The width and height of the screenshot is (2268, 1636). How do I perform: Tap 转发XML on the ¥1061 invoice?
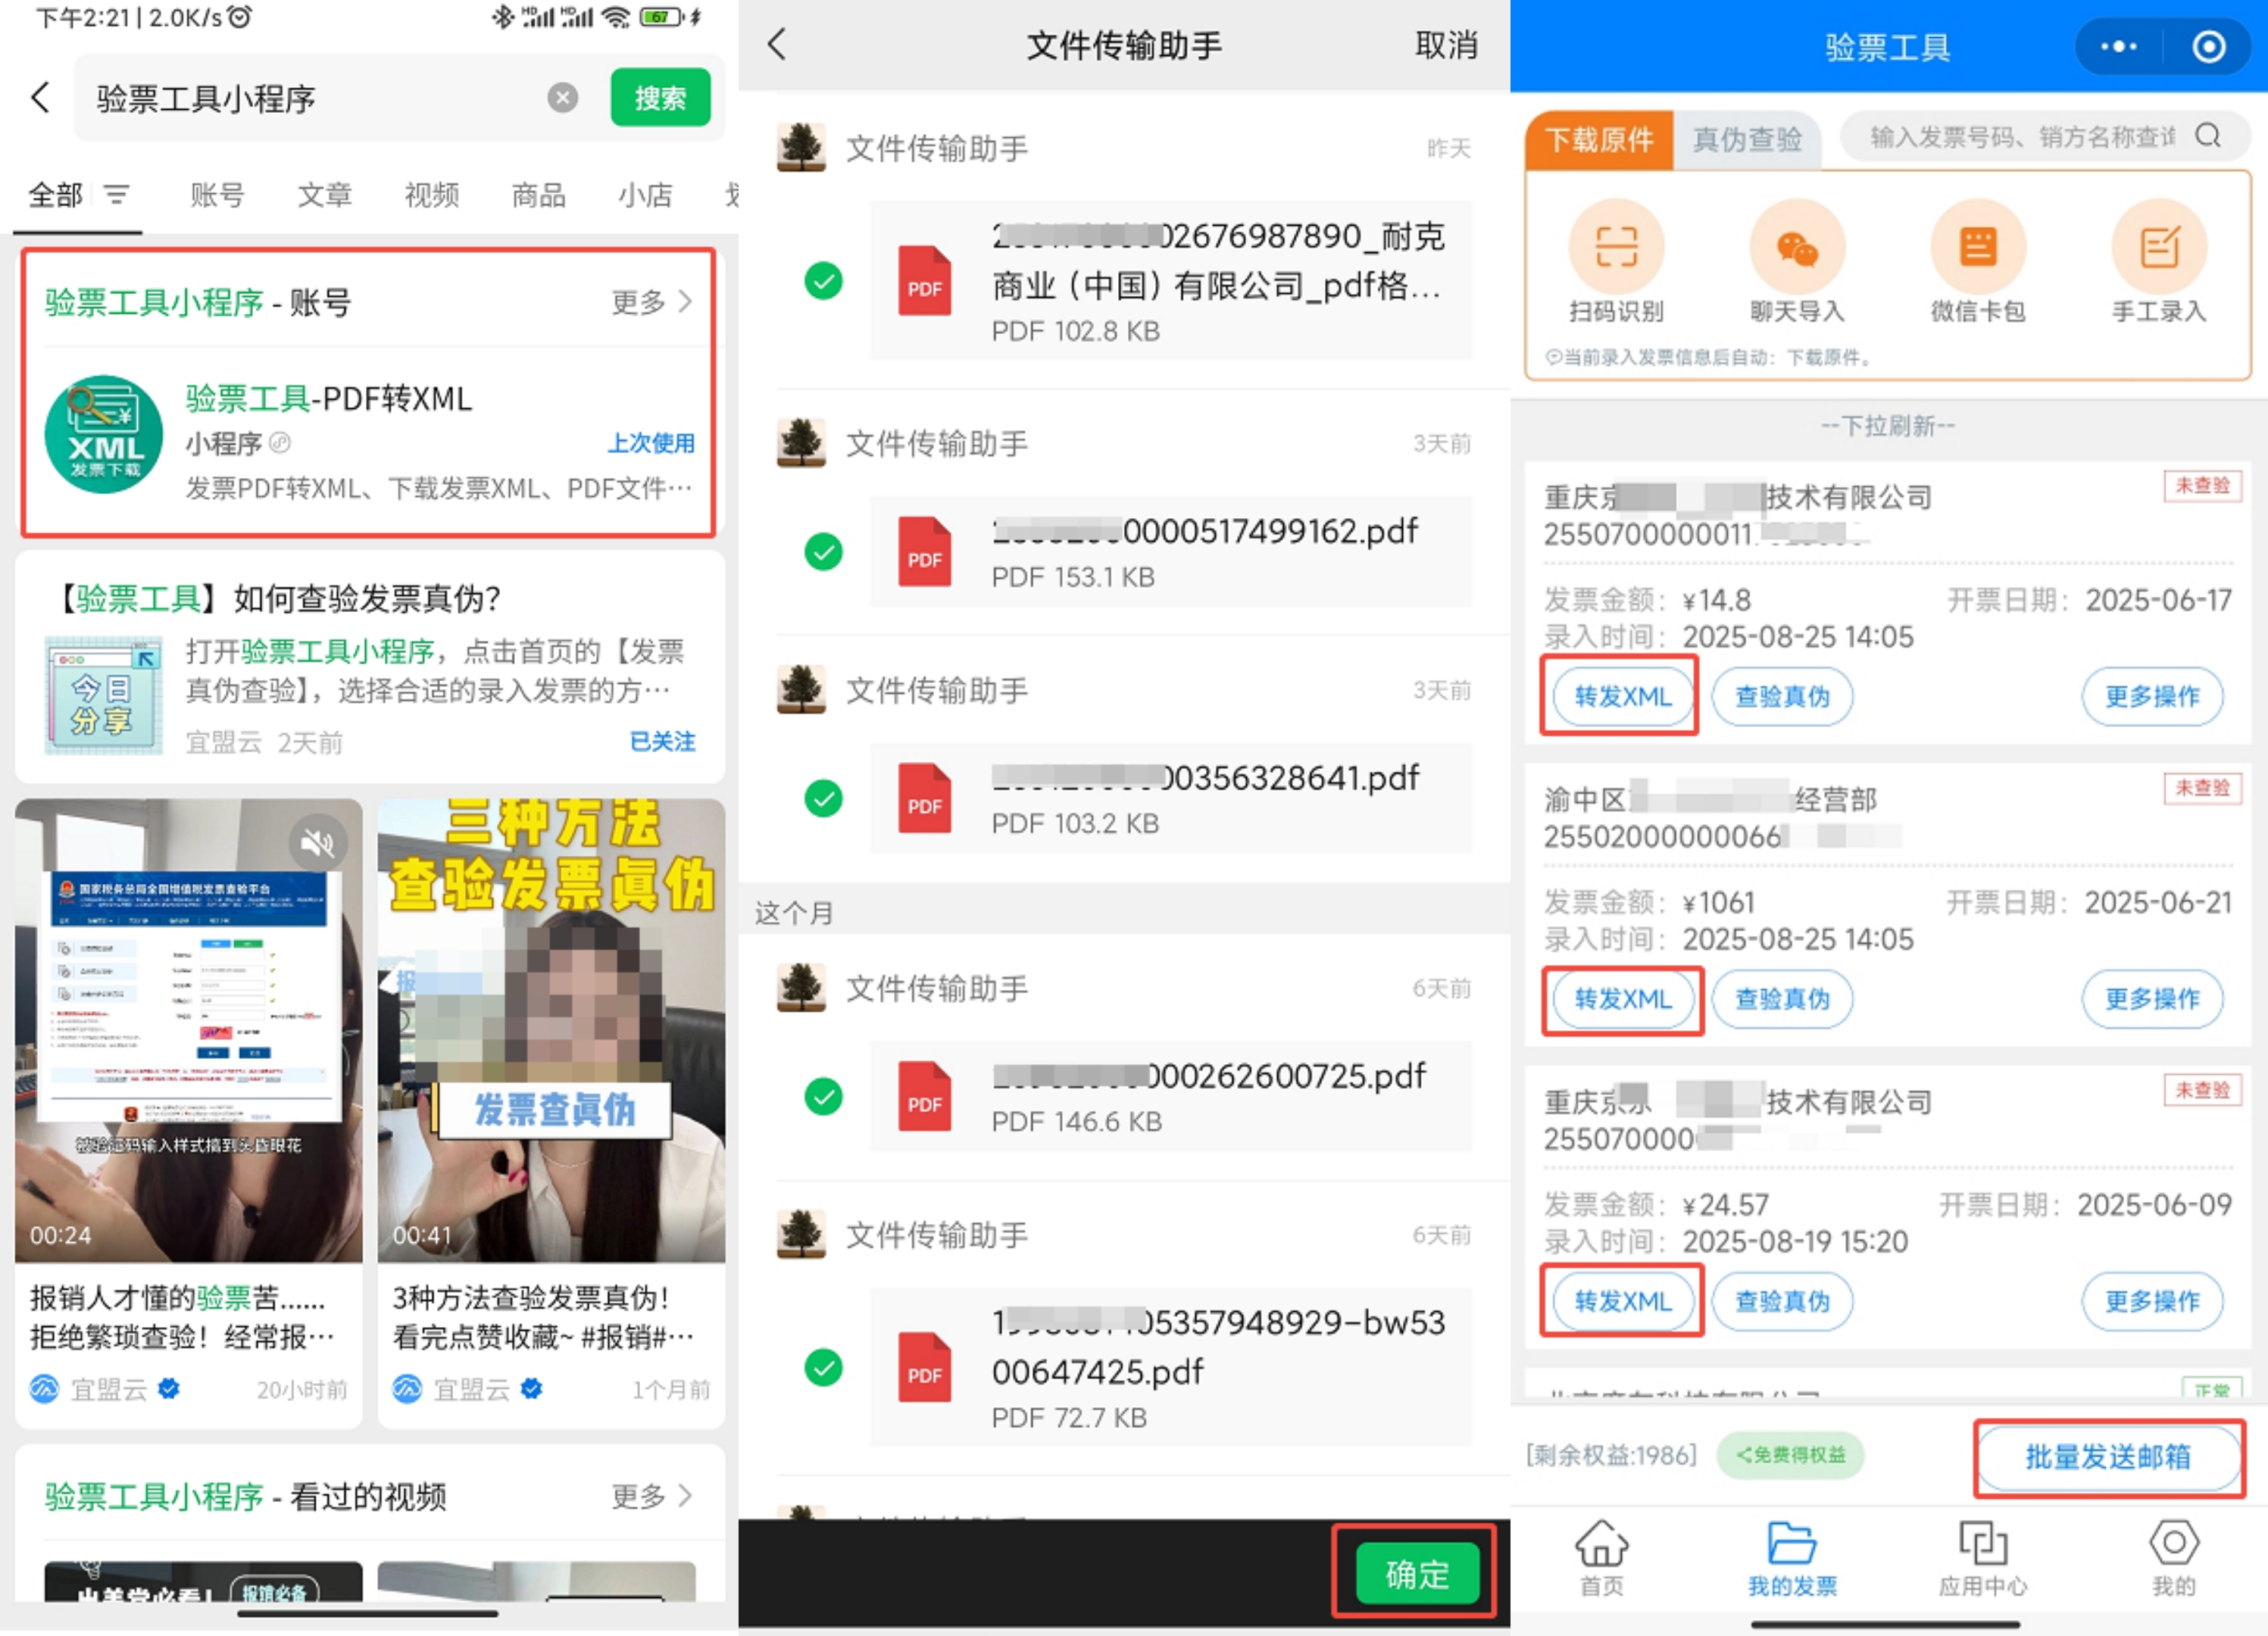(1622, 999)
